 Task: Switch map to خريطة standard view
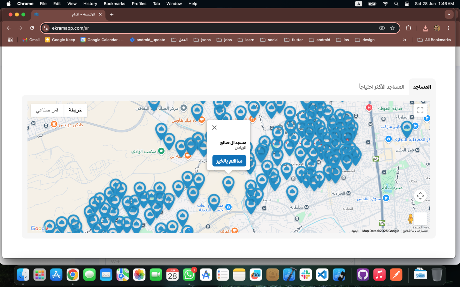click(x=75, y=110)
